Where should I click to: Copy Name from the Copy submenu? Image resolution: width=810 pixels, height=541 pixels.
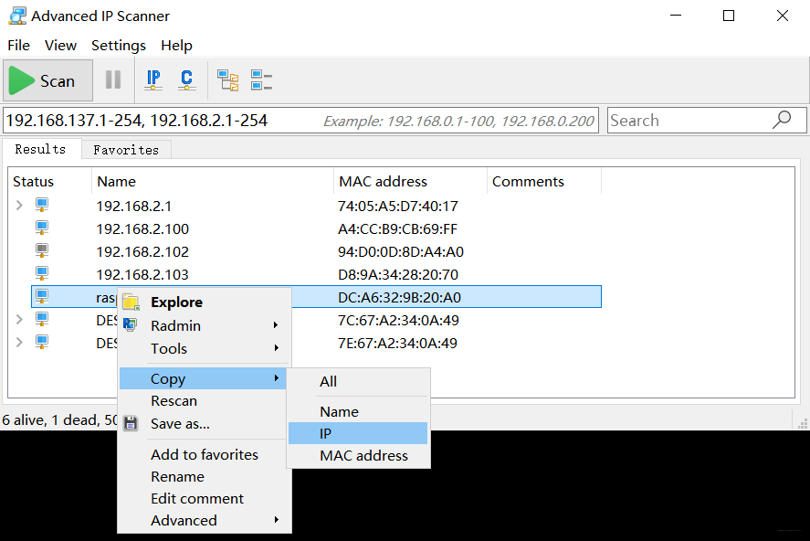(358, 412)
